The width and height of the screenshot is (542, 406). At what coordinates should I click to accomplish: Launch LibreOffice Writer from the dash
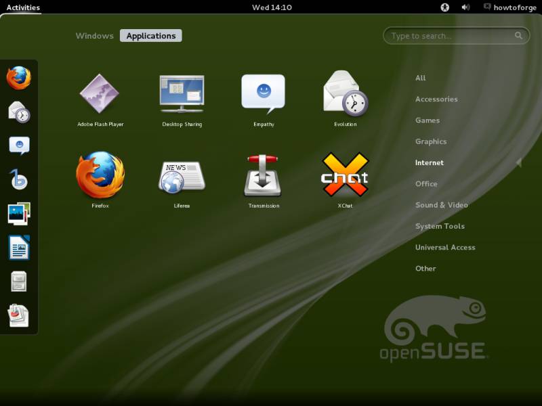pos(19,247)
